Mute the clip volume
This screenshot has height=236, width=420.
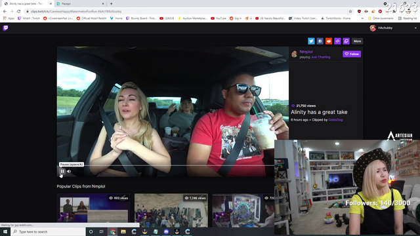(x=69, y=171)
